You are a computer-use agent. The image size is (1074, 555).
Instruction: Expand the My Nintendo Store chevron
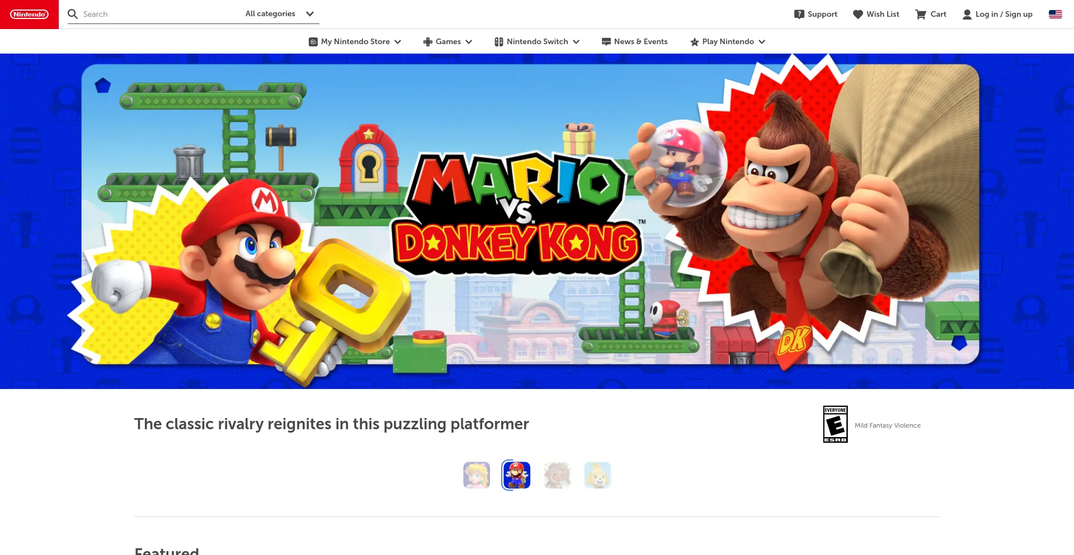click(x=398, y=42)
